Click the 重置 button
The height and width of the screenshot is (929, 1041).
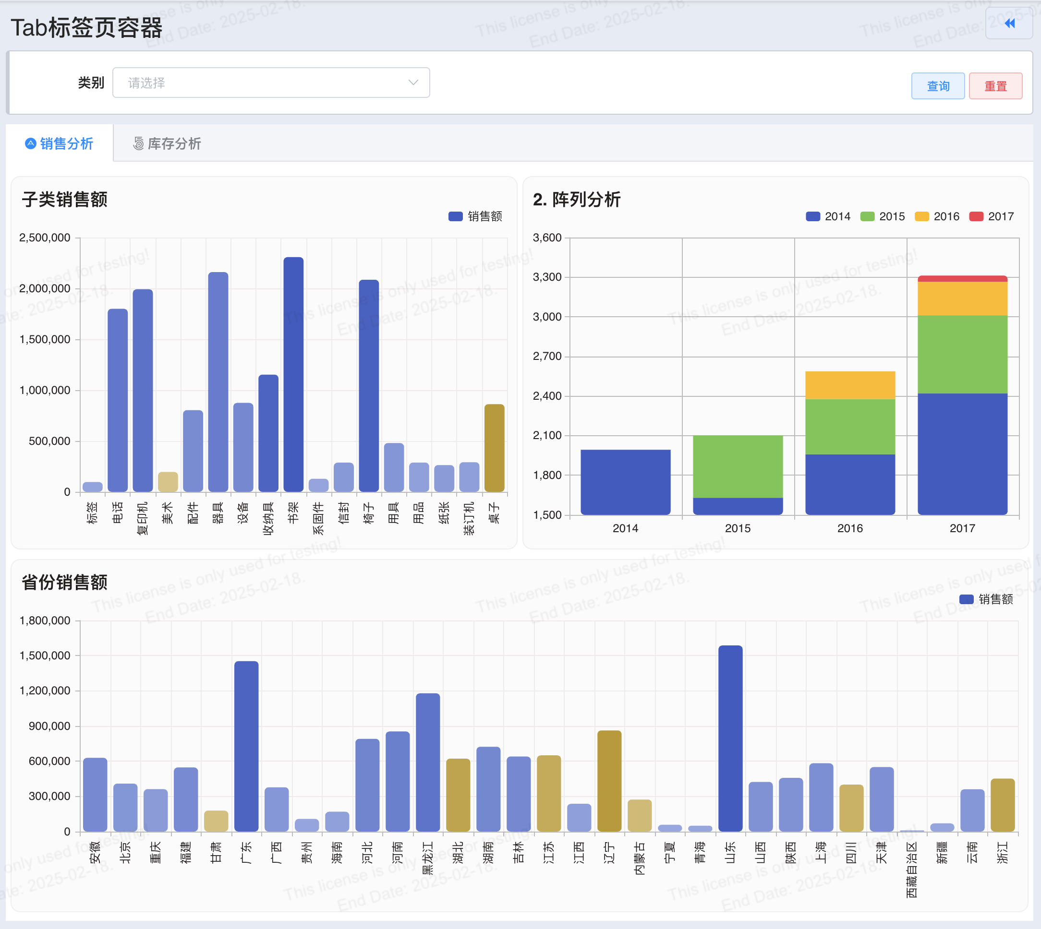[995, 86]
